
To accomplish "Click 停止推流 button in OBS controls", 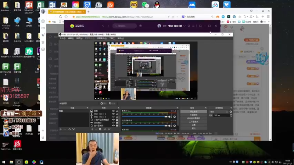I will [194, 111].
